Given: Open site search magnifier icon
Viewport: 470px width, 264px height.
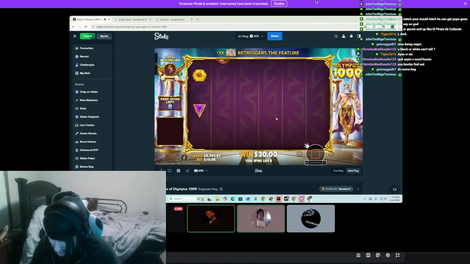Looking at the screenshot, I should [x=336, y=36].
